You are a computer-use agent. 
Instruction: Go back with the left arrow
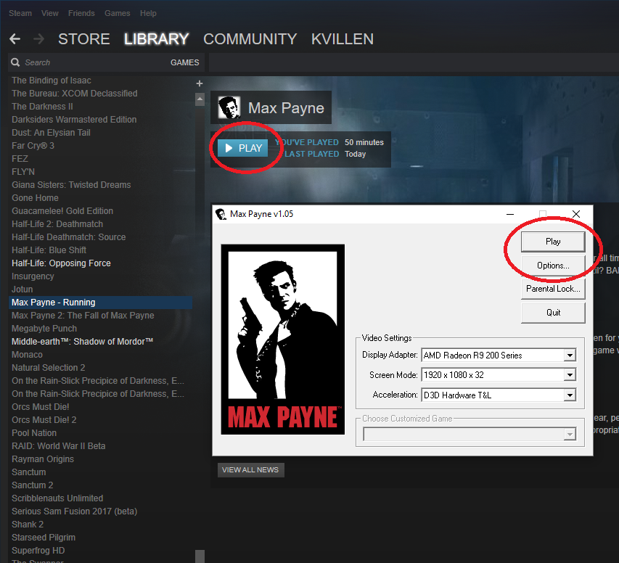15,38
